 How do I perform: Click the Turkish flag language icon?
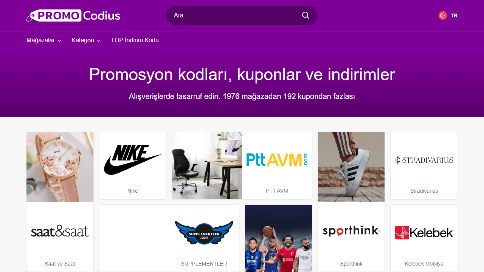(442, 15)
